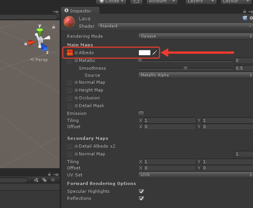This screenshot has height=208, width=253.
Task: Click the Secondary Maps Normal Map picker circle
Action: coord(76,154)
